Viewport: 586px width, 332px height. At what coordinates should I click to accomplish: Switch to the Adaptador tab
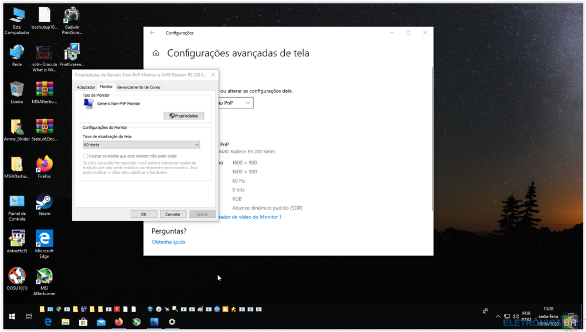coord(86,87)
